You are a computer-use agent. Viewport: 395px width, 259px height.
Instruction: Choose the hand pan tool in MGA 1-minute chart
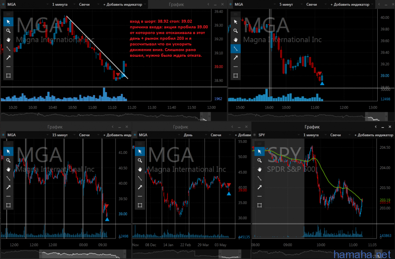tap(8, 40)
